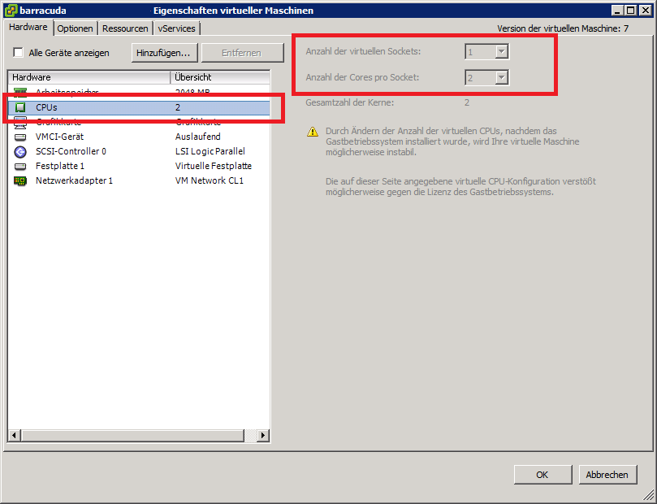This screenshot has width=657, height=504.
Task: Click the Grafikkarte display icon
Action: [x=20, y=122]
